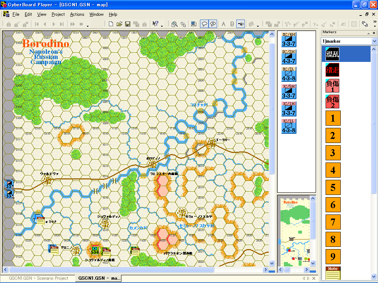Select the 負傷 2 marker
This screenshot has width=378, height=283.
(x=333, y=102)
